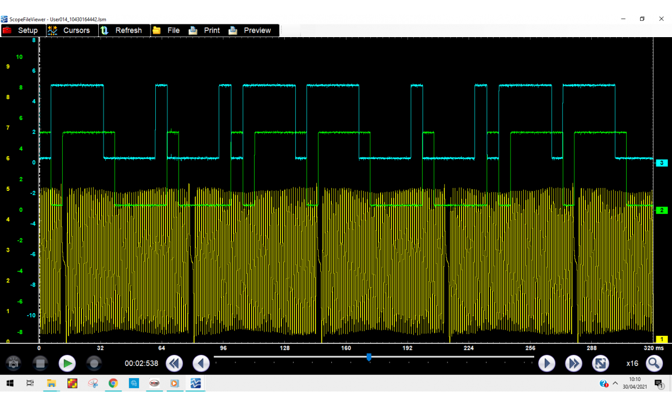Image resolution: width=672 pixels, height=406 pixels.
Task: Select the channel 1 yellow marker
Action: (x=662, y=339)
